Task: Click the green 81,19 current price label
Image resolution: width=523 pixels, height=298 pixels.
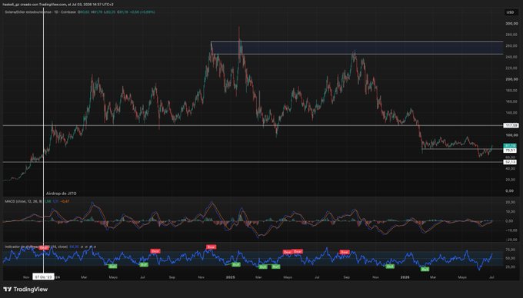Action: [511, 146]
